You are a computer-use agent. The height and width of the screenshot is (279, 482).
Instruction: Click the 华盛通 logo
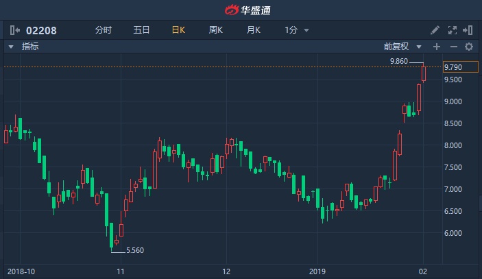[x=248, y=10]
